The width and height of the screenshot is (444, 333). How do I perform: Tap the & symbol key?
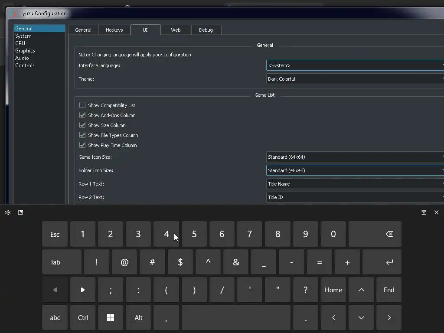click(235, 262)
